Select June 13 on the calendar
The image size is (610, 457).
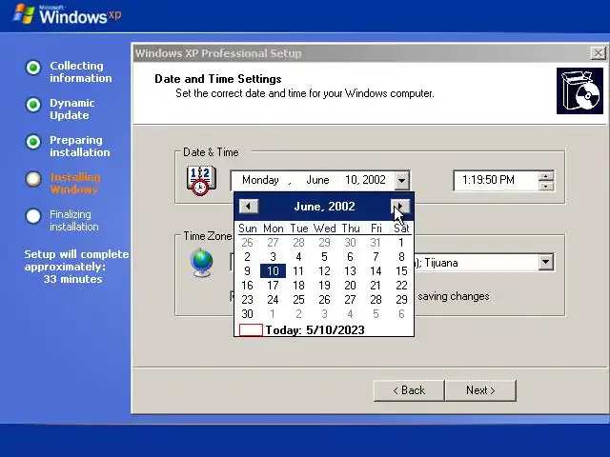coord(350,270)
